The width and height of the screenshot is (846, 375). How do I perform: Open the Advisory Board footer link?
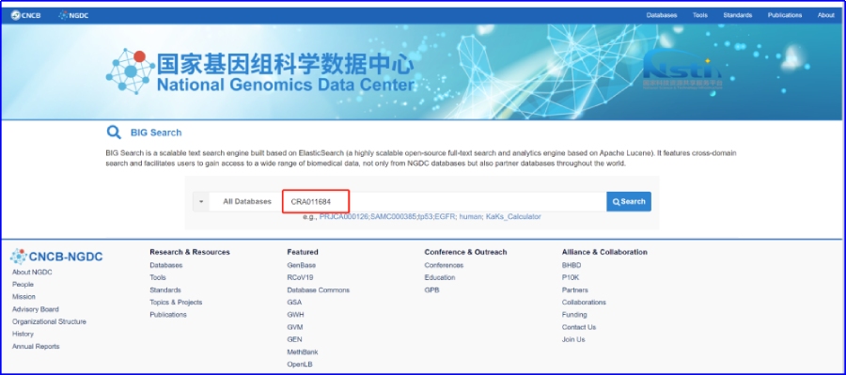(36, 310)
